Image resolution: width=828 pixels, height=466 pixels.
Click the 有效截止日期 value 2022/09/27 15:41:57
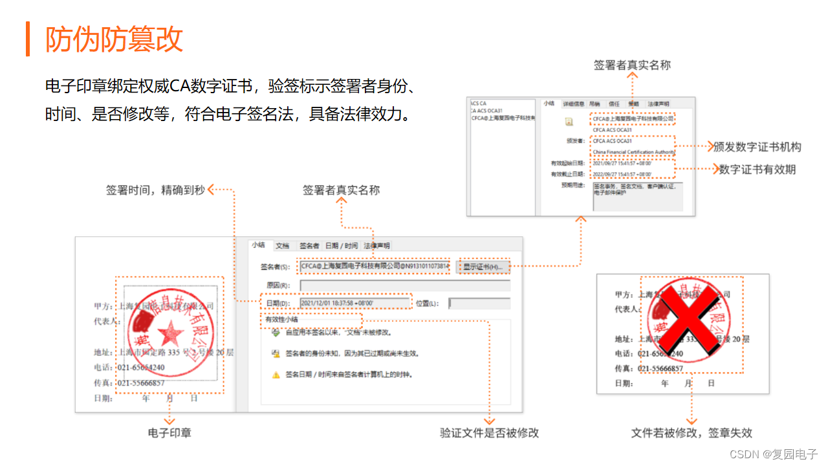622,174
